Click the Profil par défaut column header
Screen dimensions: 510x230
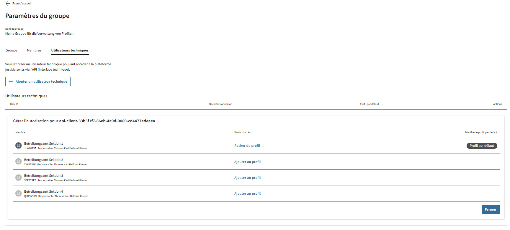click(x=370, y=104)
